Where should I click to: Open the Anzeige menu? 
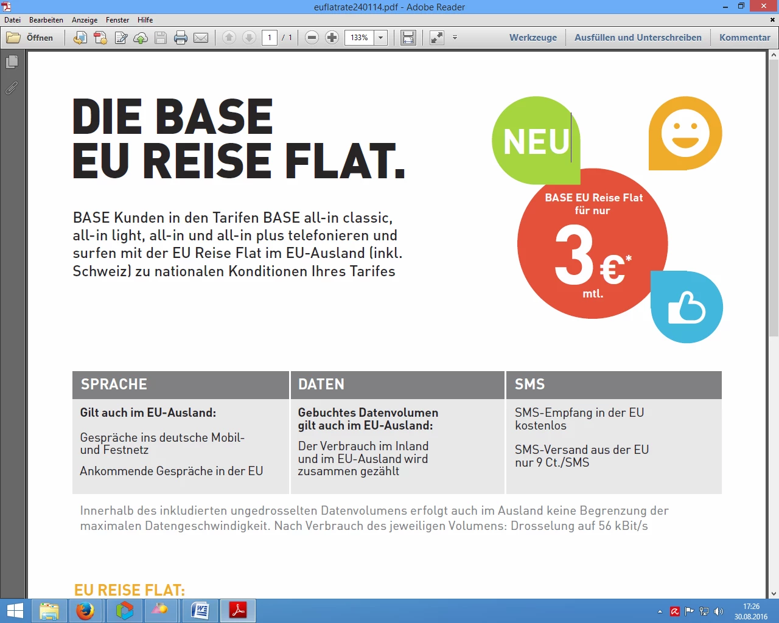[x=85, y=20]
